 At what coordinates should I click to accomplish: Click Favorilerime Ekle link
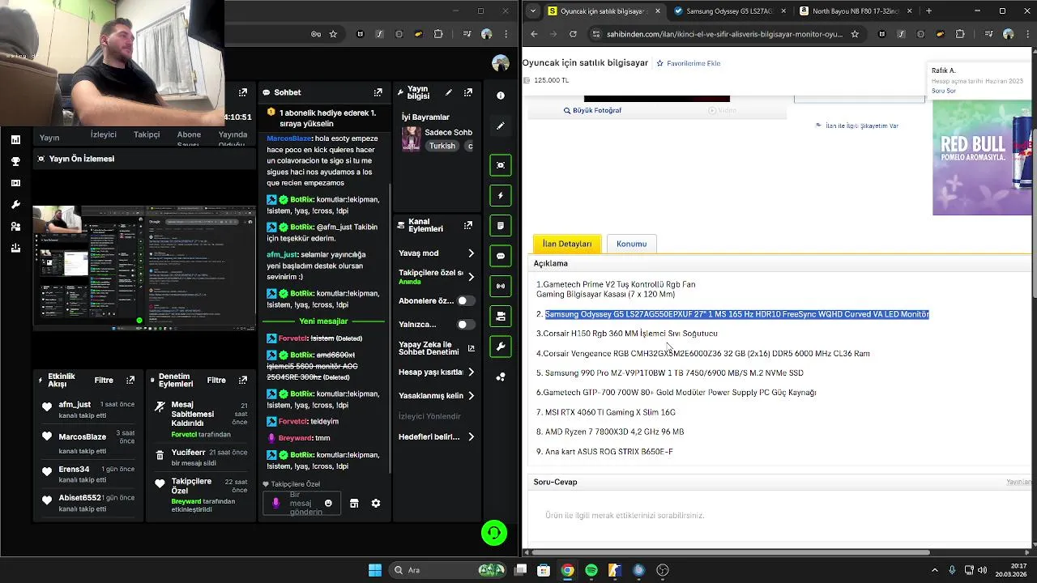(689, 63)
